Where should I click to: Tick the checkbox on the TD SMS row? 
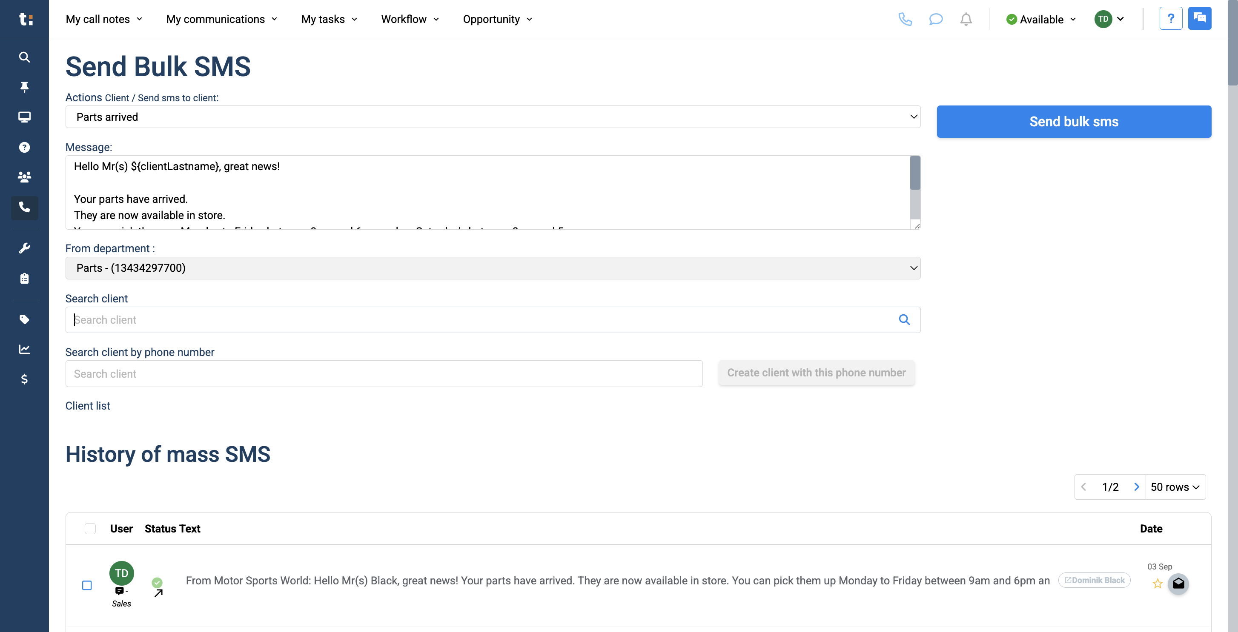(87, 585)
